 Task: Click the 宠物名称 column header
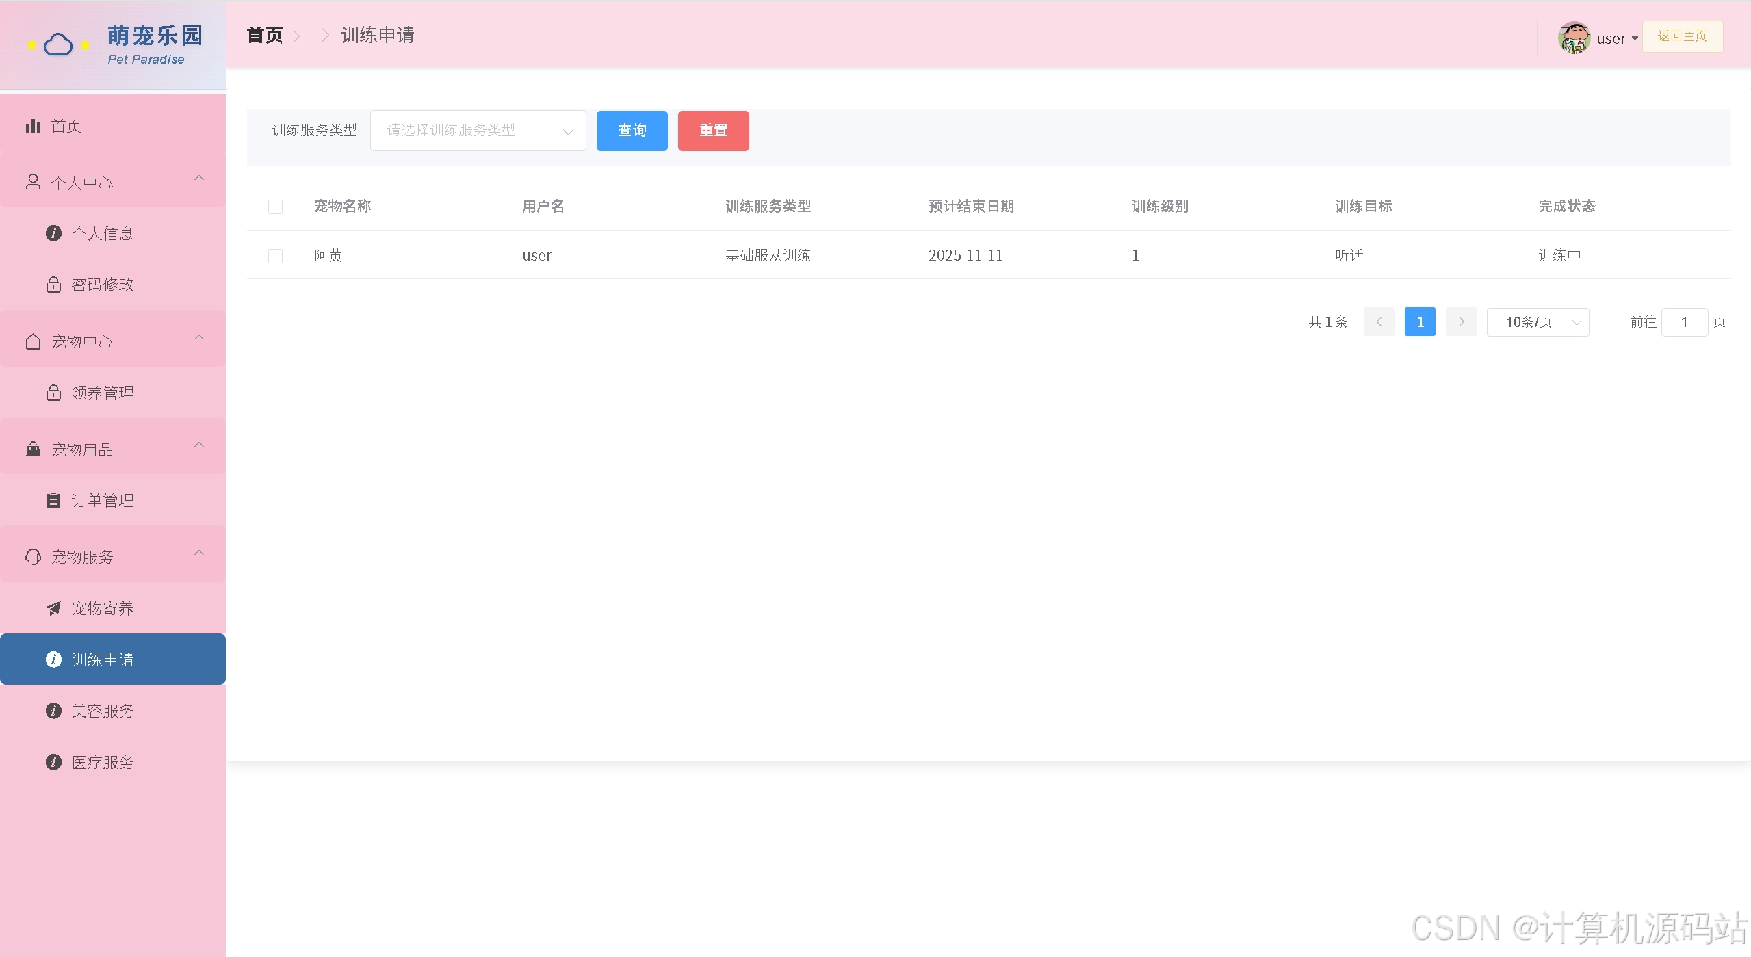coord(342,206)
